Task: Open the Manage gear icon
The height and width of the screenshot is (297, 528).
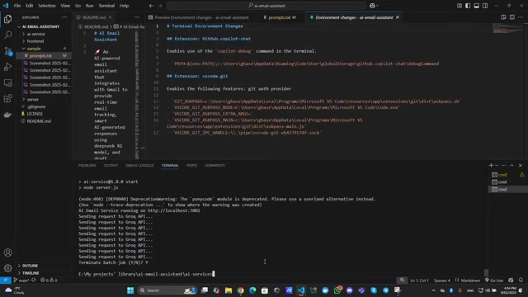Action: tap(7, 268)
